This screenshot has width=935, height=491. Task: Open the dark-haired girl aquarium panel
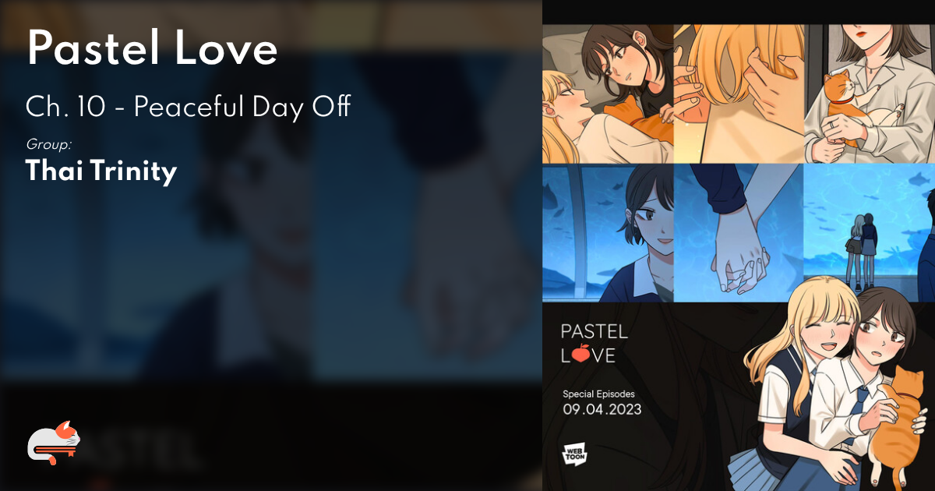(608, 232)
